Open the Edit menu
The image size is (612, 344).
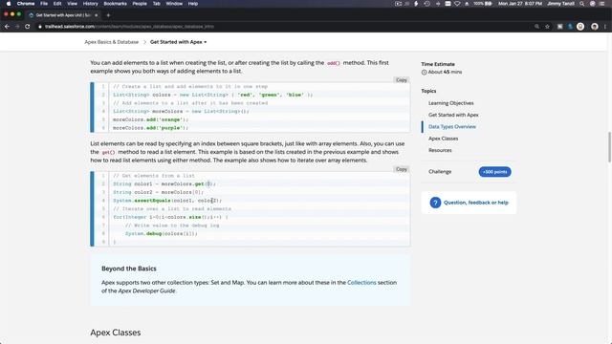tap(57, 4)
